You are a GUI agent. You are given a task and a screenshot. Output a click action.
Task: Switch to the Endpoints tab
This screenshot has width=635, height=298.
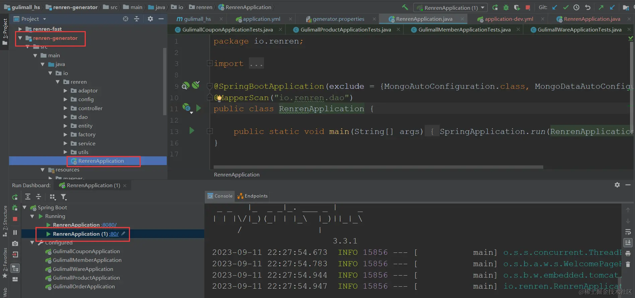pos(253,196)
